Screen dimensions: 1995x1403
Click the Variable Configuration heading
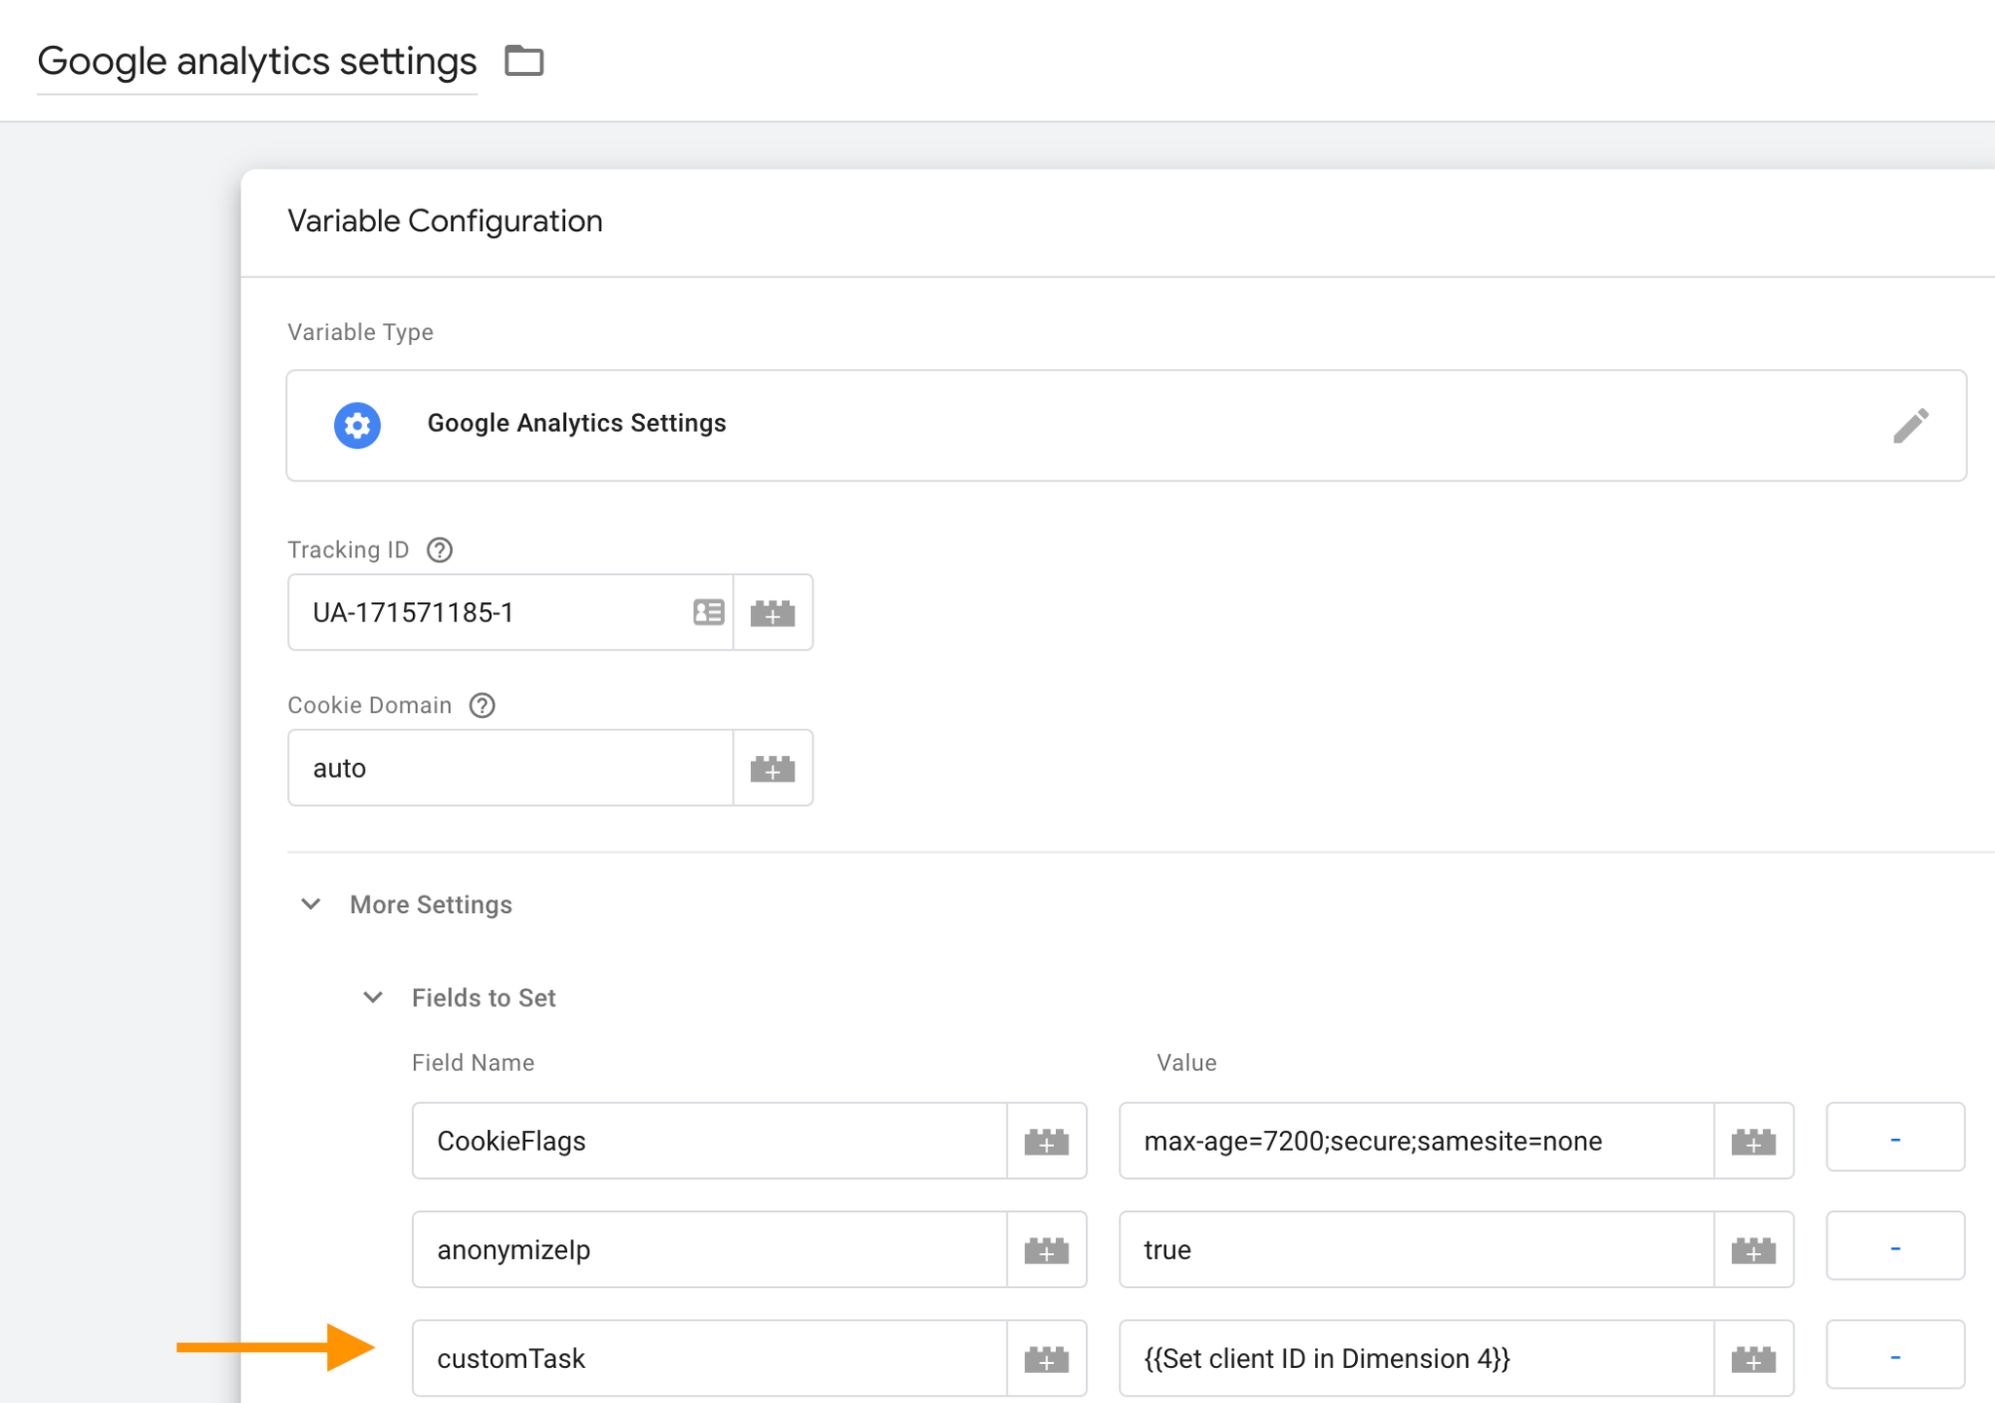(445, 221)
